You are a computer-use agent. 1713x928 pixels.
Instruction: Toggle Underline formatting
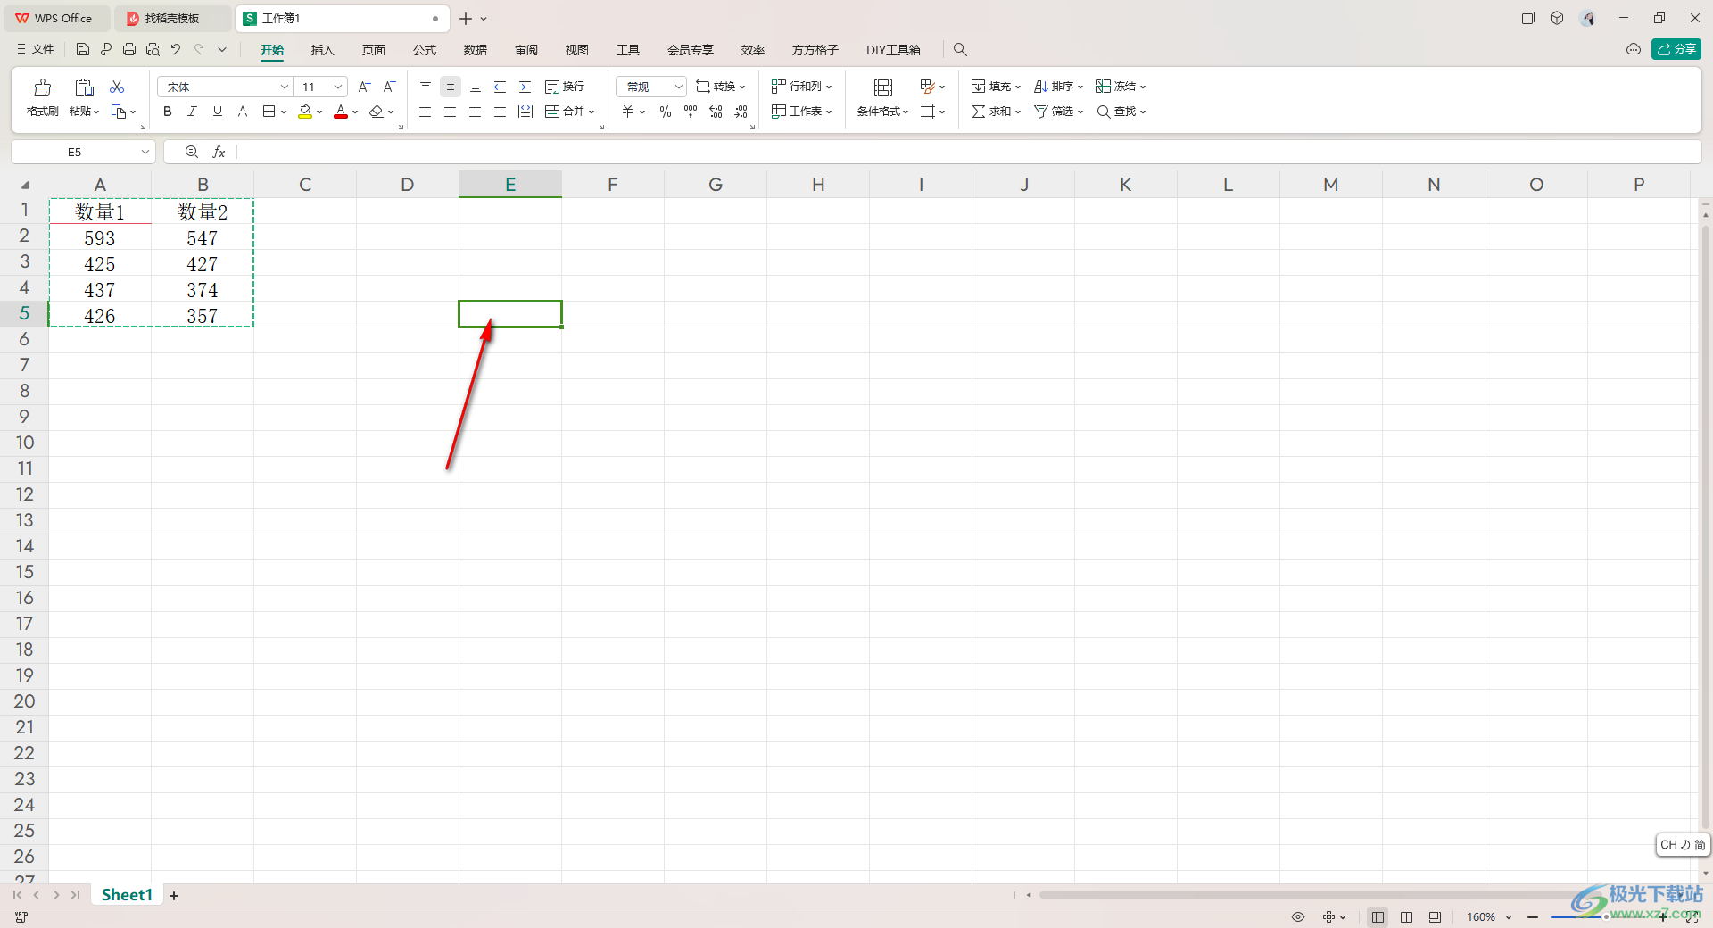[x=218, y=112]
